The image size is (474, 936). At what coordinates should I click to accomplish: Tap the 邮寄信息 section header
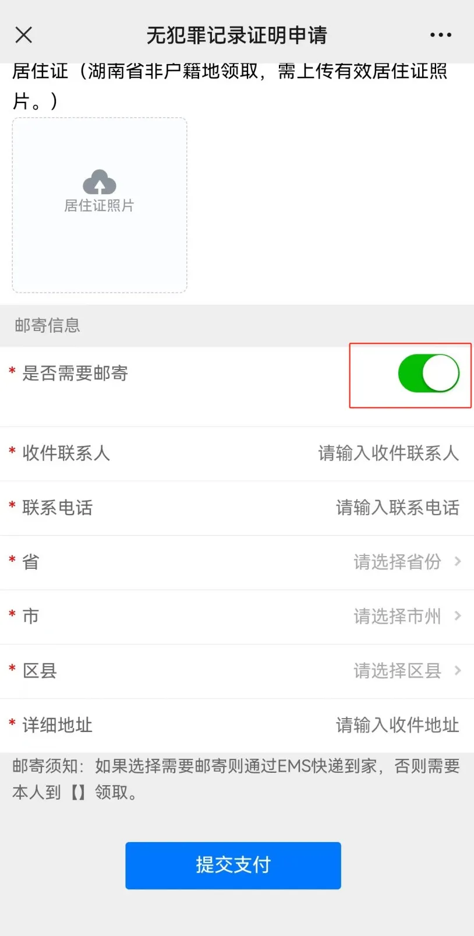coord(47,325)
